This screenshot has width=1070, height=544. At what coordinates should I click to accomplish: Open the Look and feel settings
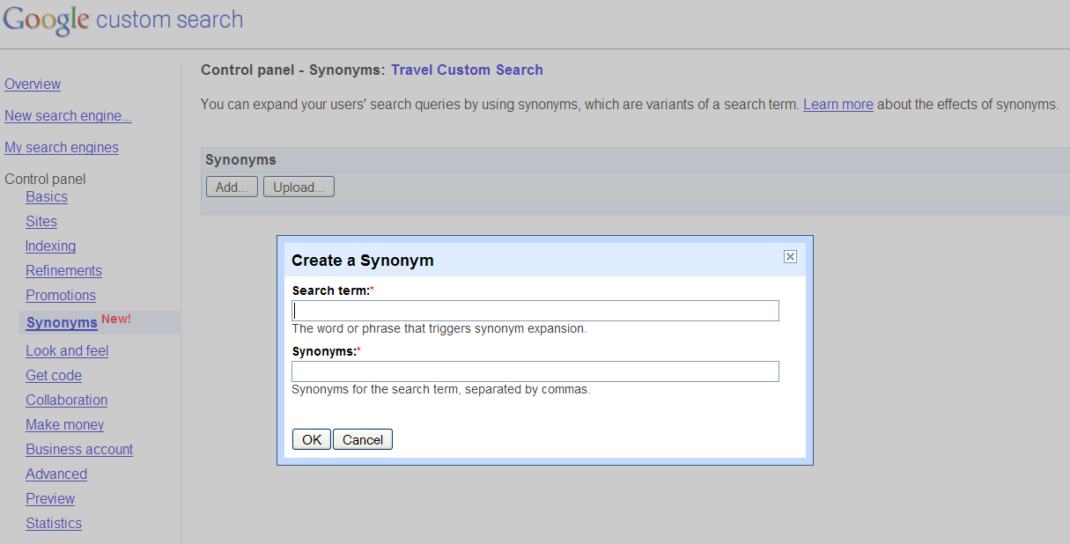tap(67, 350)
